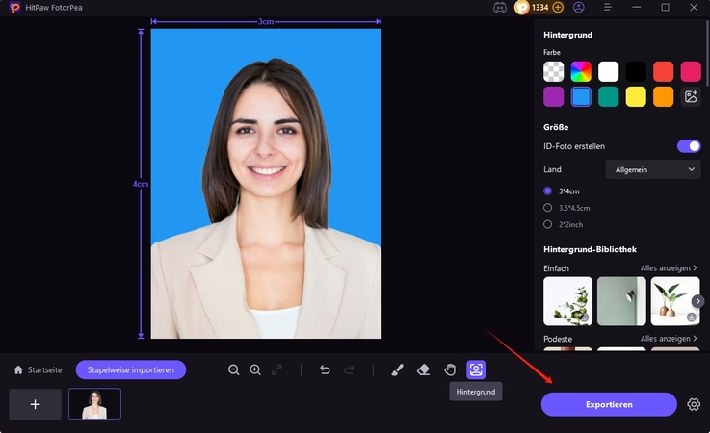
Task: Add more coins with plus icon
Action: (x=559, y=8)
